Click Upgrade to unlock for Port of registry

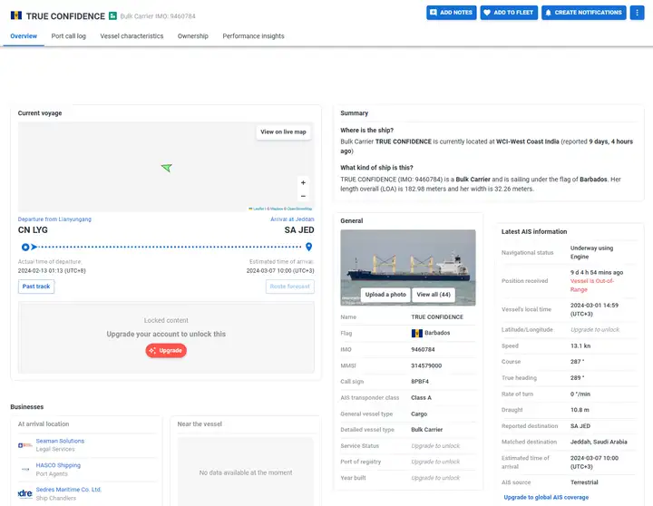pyautogui.click(x=435, y=462)
